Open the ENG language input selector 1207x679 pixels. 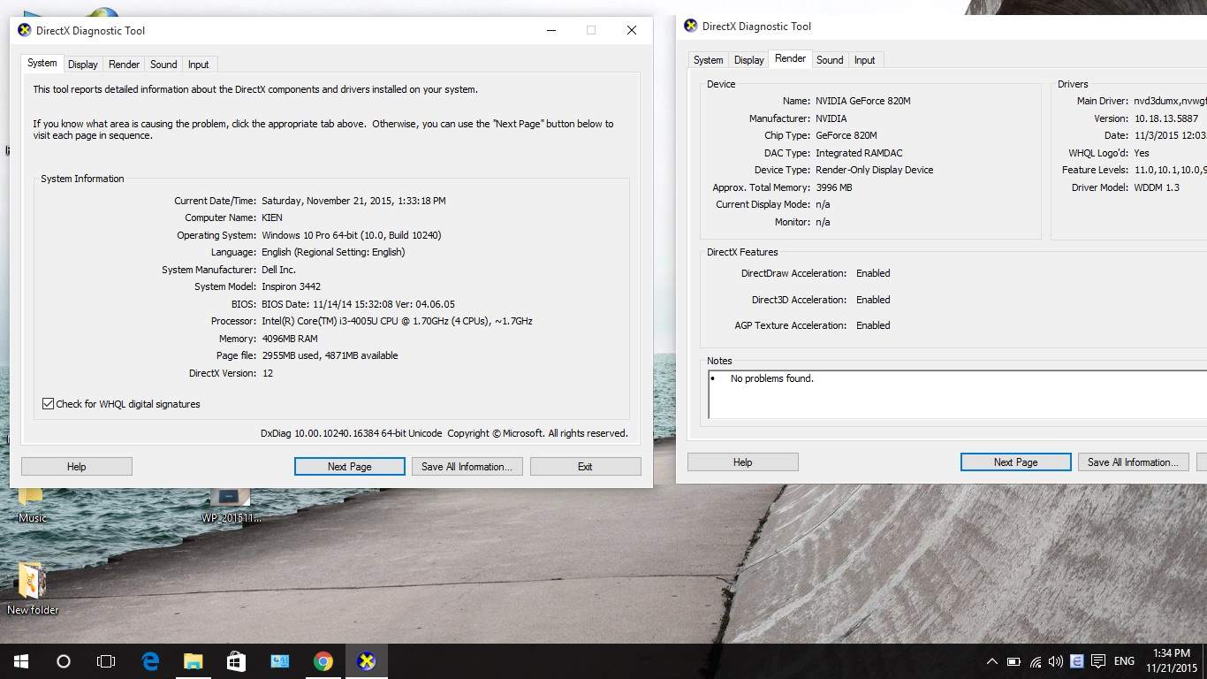click(1124, 661)
